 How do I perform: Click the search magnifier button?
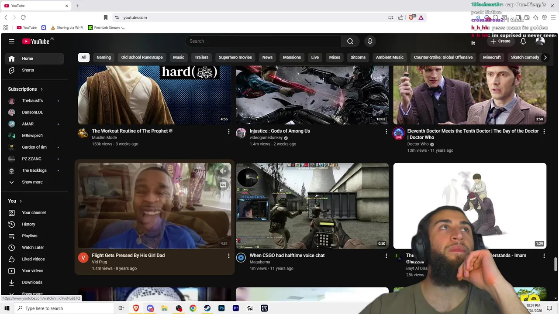350,41
